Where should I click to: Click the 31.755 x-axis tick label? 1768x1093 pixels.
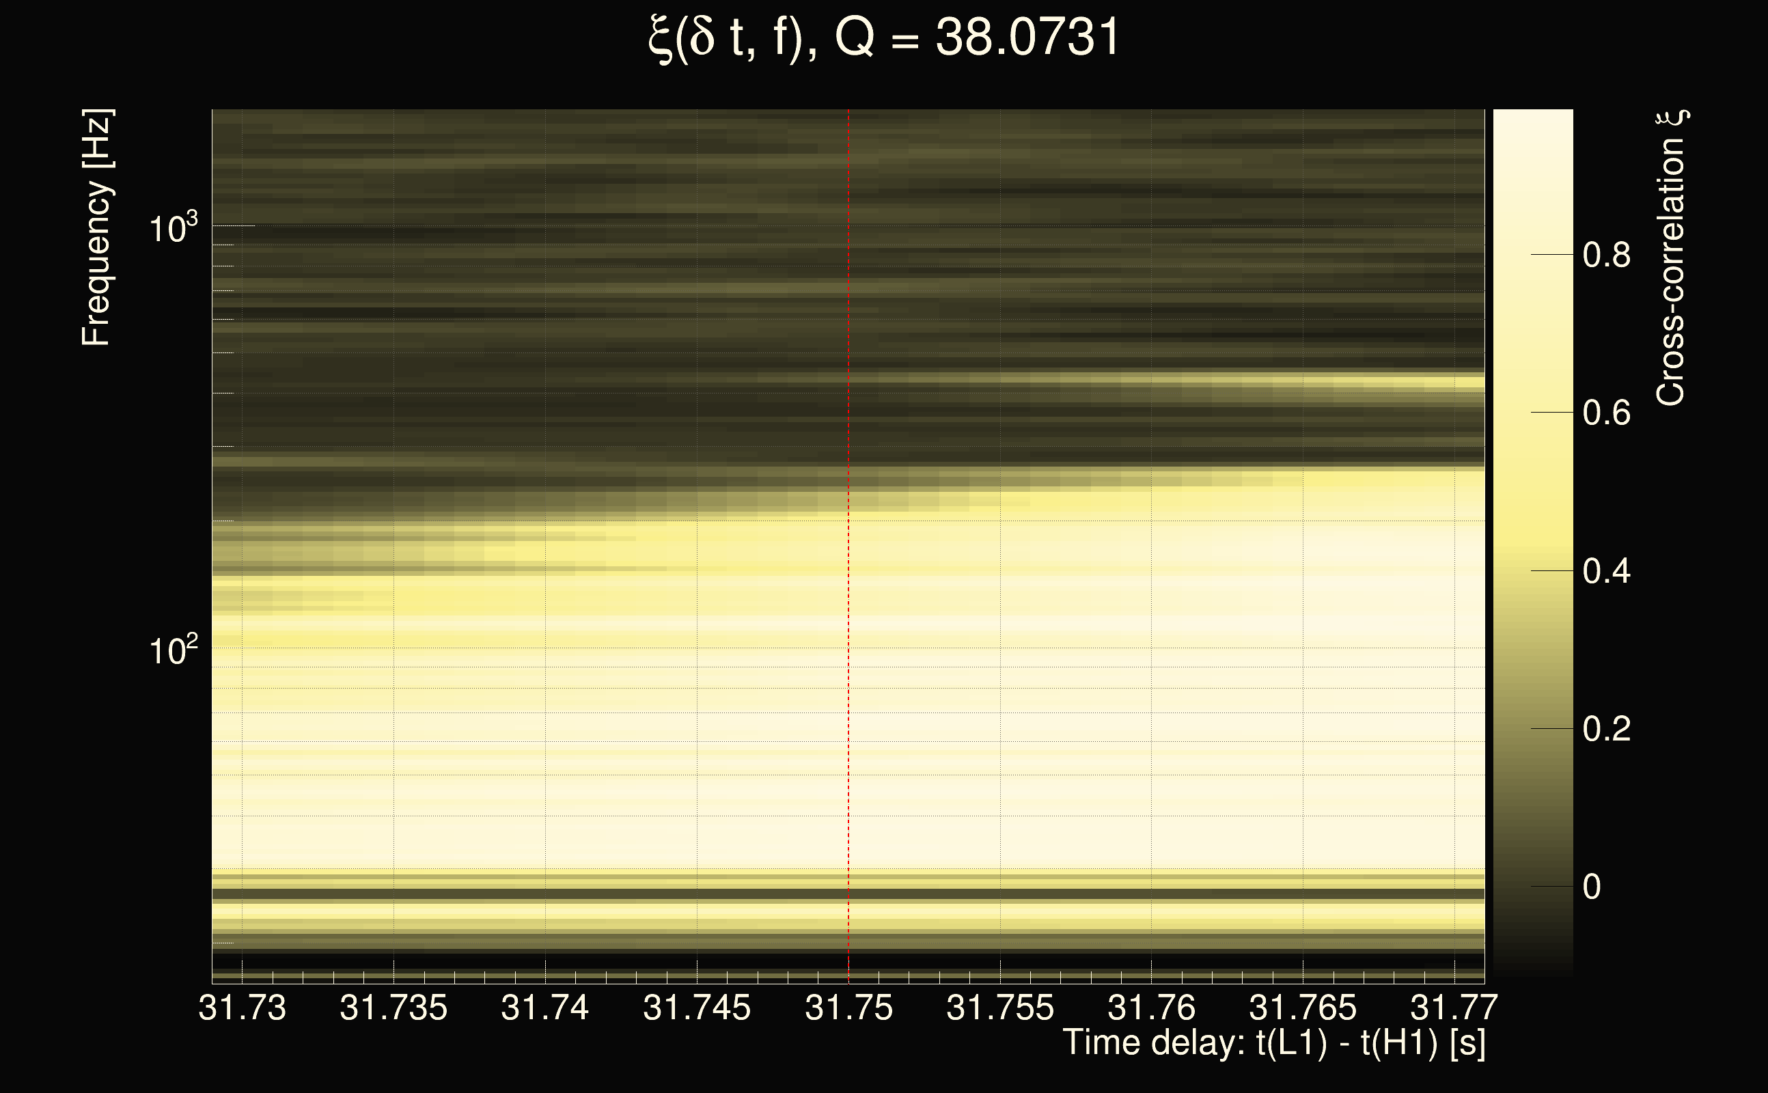[x=999, y=1008]
